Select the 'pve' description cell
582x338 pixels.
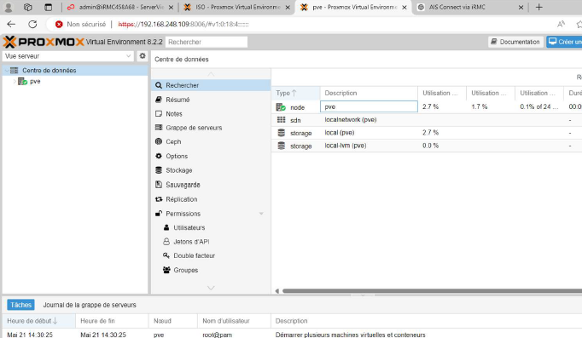[369, 106]
